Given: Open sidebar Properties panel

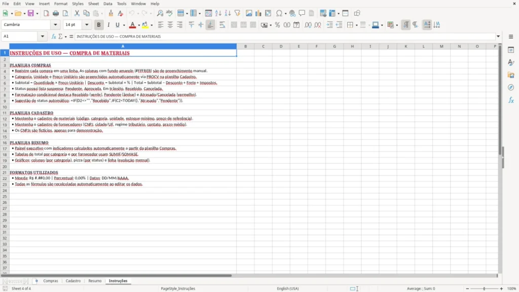Looking at the screenshot, I should (x=511, y=50).
